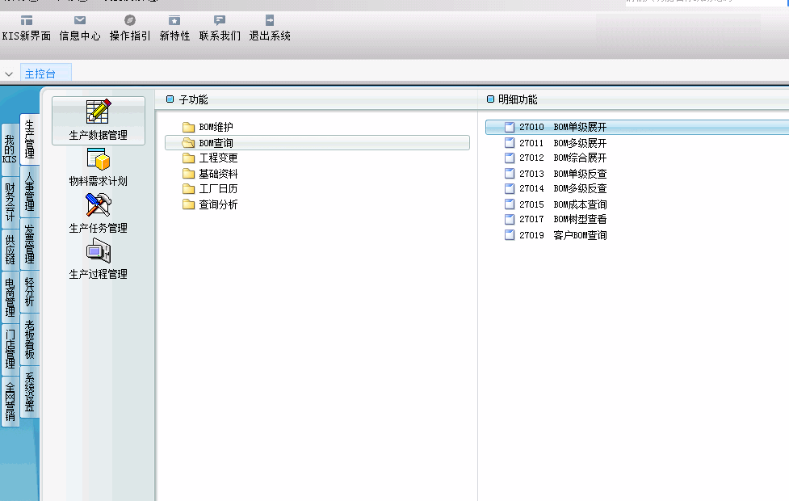Click the 新特性 toolbar icon
This screenshot has width=789, height=501.
click(174, 21)
